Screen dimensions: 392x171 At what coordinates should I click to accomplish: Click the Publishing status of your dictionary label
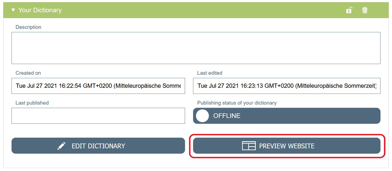pos(237,103)
